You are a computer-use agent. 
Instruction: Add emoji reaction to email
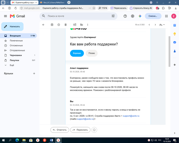pos(94,130)
